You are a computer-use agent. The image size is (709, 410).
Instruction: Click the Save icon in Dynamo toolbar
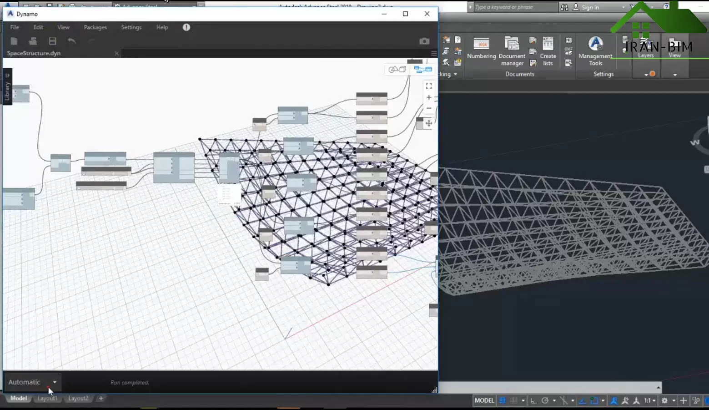point(53,41)
